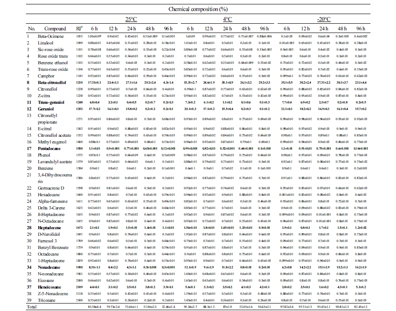Select the 'Total' row label
This screenshot has width=396, height=311.
click(31, 305)
